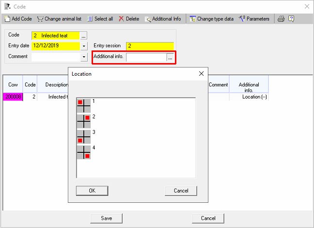Click the Entry session input field
Image resolution: width=314 pixels, height=228 pixels.
click(150, 46)
